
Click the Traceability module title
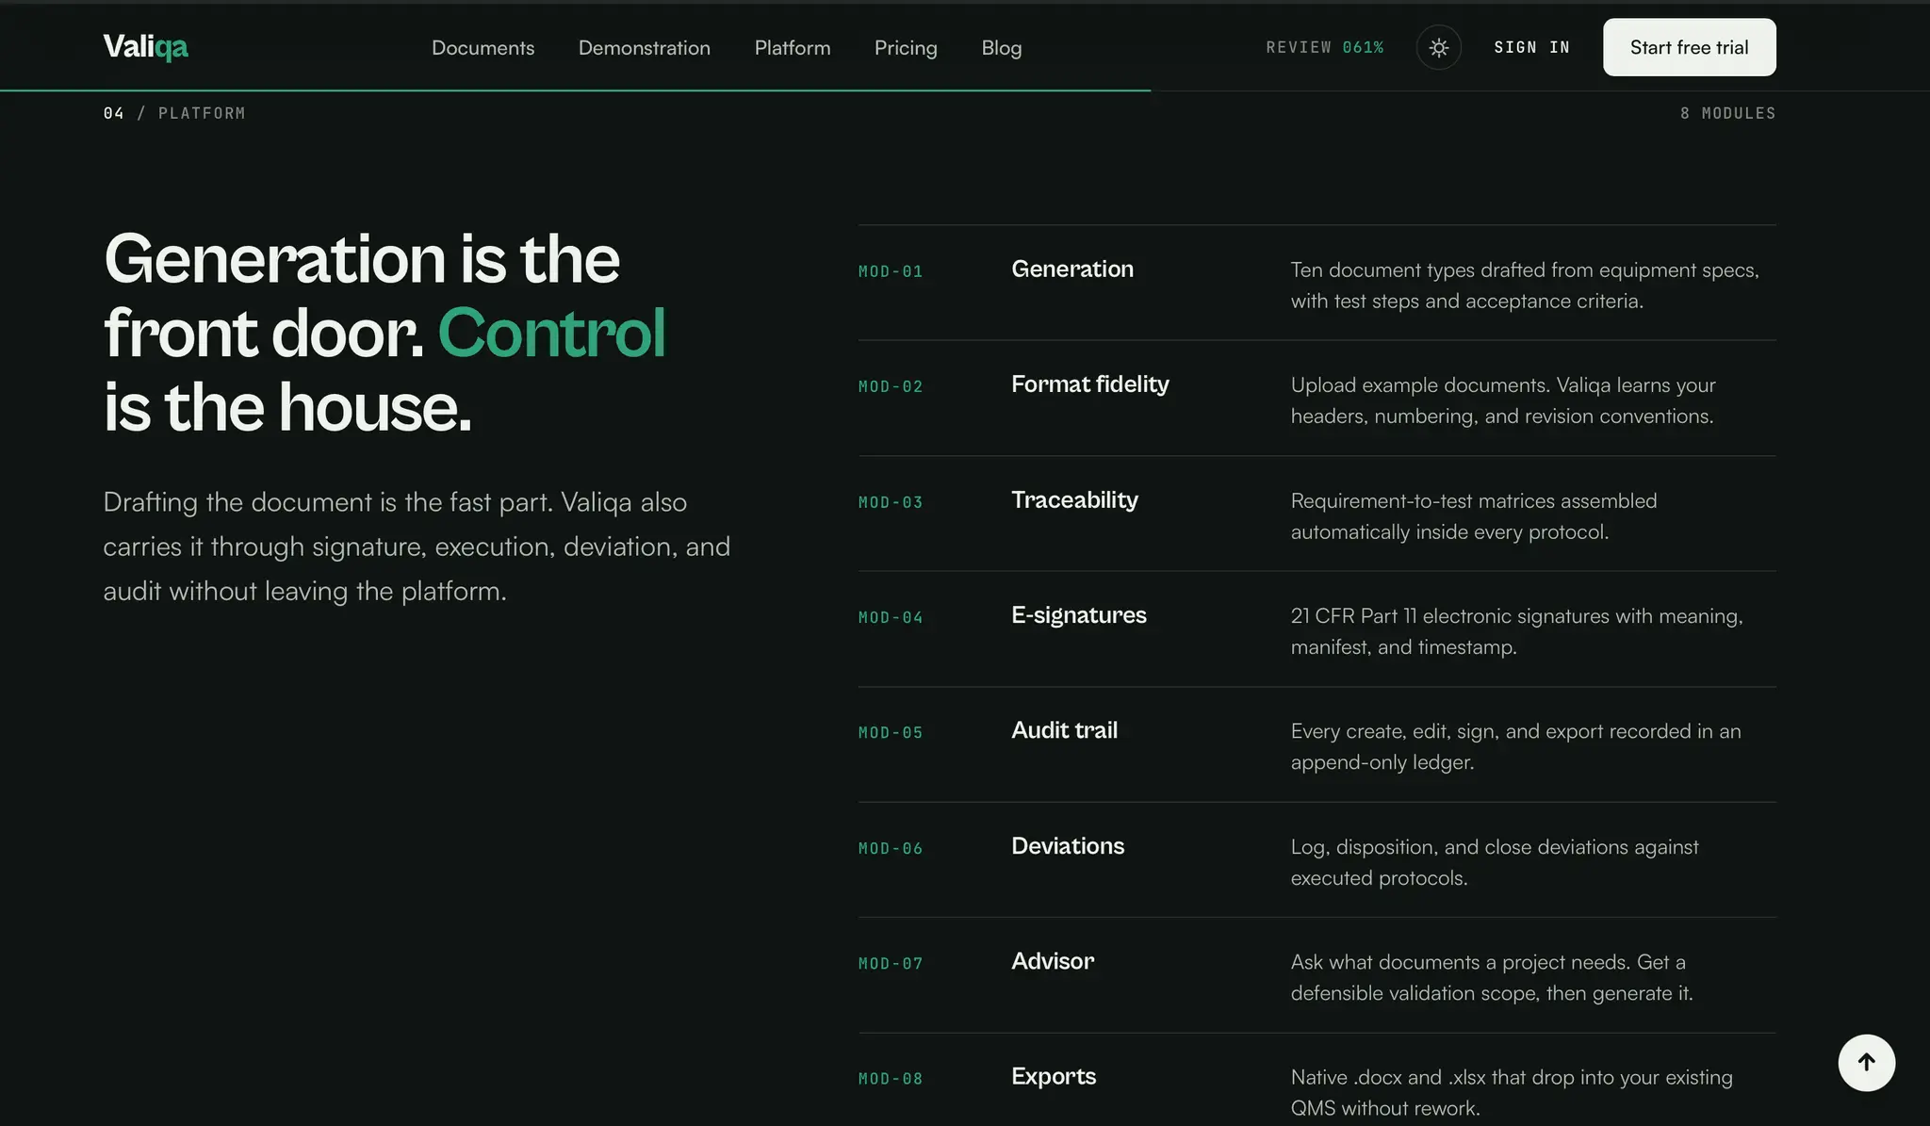[x=1074, y=499]
